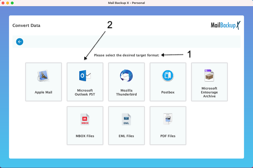Screen dimensions: 253x168
Task: Minimize window with the yellow button
Action: [8, 3]
